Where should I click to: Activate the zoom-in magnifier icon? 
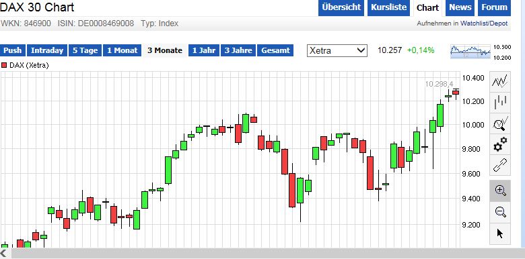coord(500,191)
